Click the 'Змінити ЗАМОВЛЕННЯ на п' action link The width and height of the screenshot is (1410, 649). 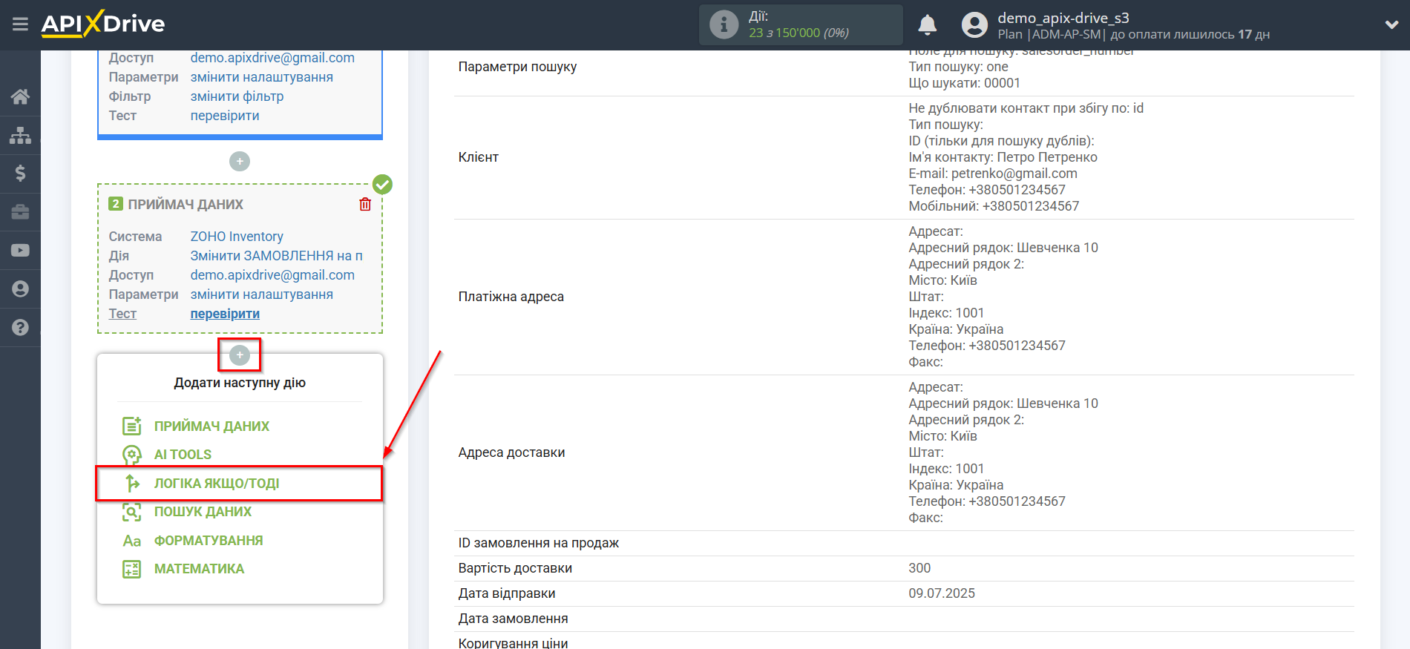pyautogui.click(x=276, y=256)
